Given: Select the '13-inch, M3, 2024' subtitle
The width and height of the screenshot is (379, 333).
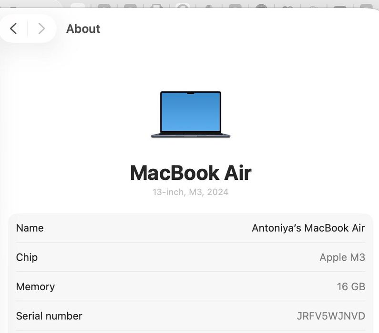Looking at the screenshot, I should (191, 192).
